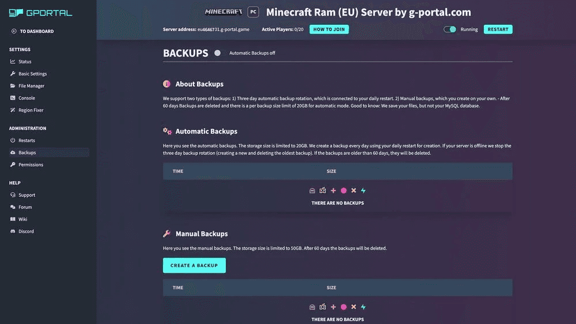Click the HOW TO JOIN button
This screenshot has width=576, height=324.
(329, 29)
